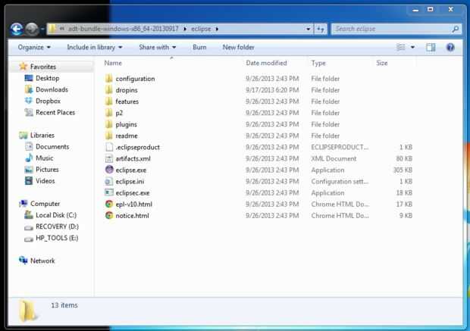Click the large folder icon in details pane
470x331 pixels.
pos(27,311)
